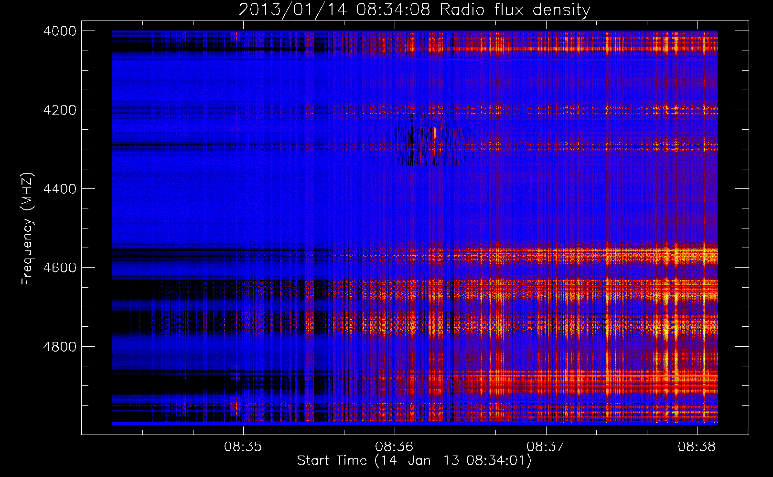Click the 4600 frequency tick label
Image resolution: width=773 pixels, height=477 pixels.
(60, 268)
